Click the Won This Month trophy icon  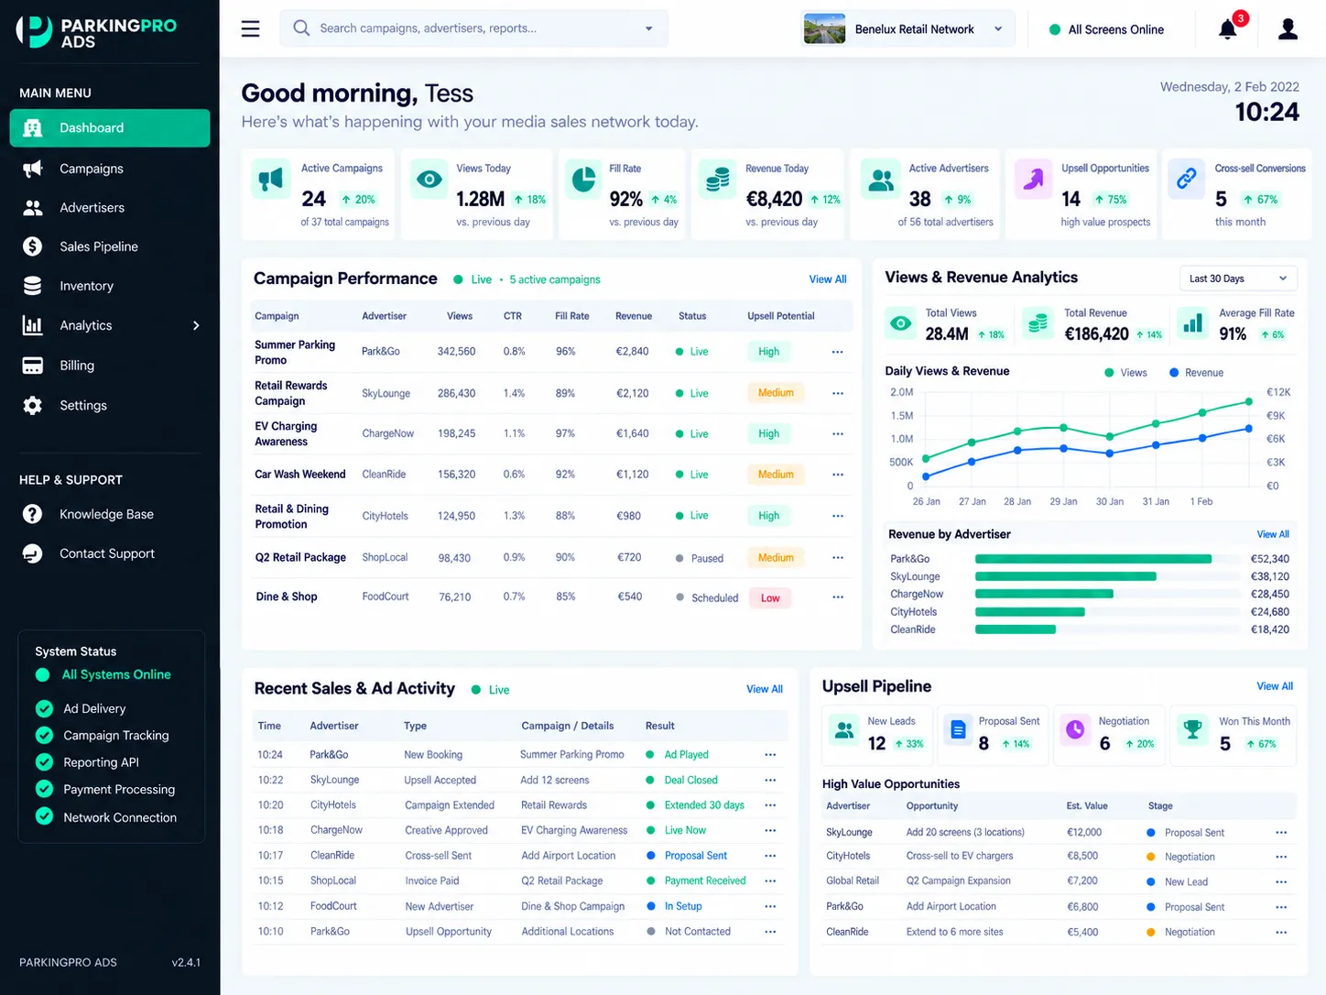coord(1192,729)
